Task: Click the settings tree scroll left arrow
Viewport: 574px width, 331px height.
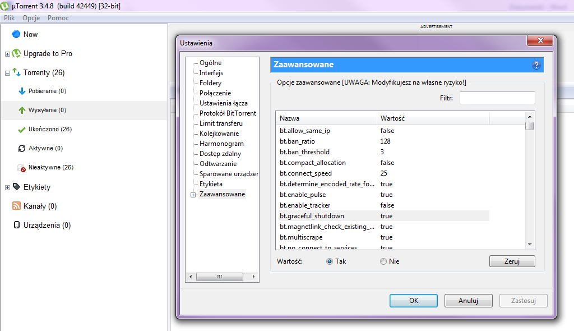Action: pyautogui.click(x=191, y=277)
